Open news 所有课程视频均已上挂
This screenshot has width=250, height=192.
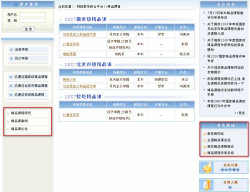(x=226, y=81)
